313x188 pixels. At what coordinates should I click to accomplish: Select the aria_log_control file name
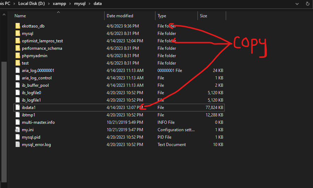click(37, 78)
